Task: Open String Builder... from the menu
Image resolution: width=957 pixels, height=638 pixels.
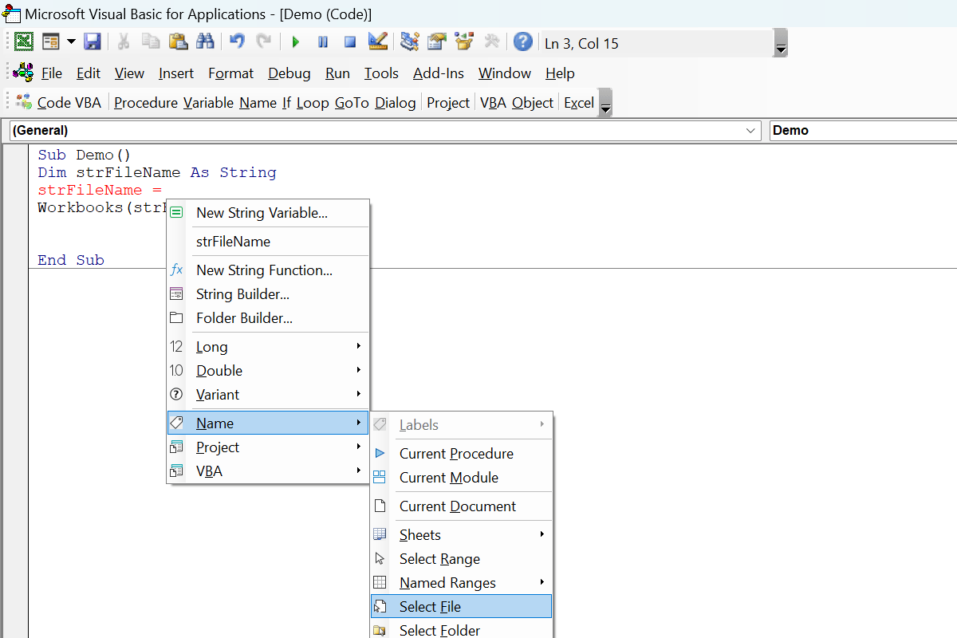Action: pos(268,294)
